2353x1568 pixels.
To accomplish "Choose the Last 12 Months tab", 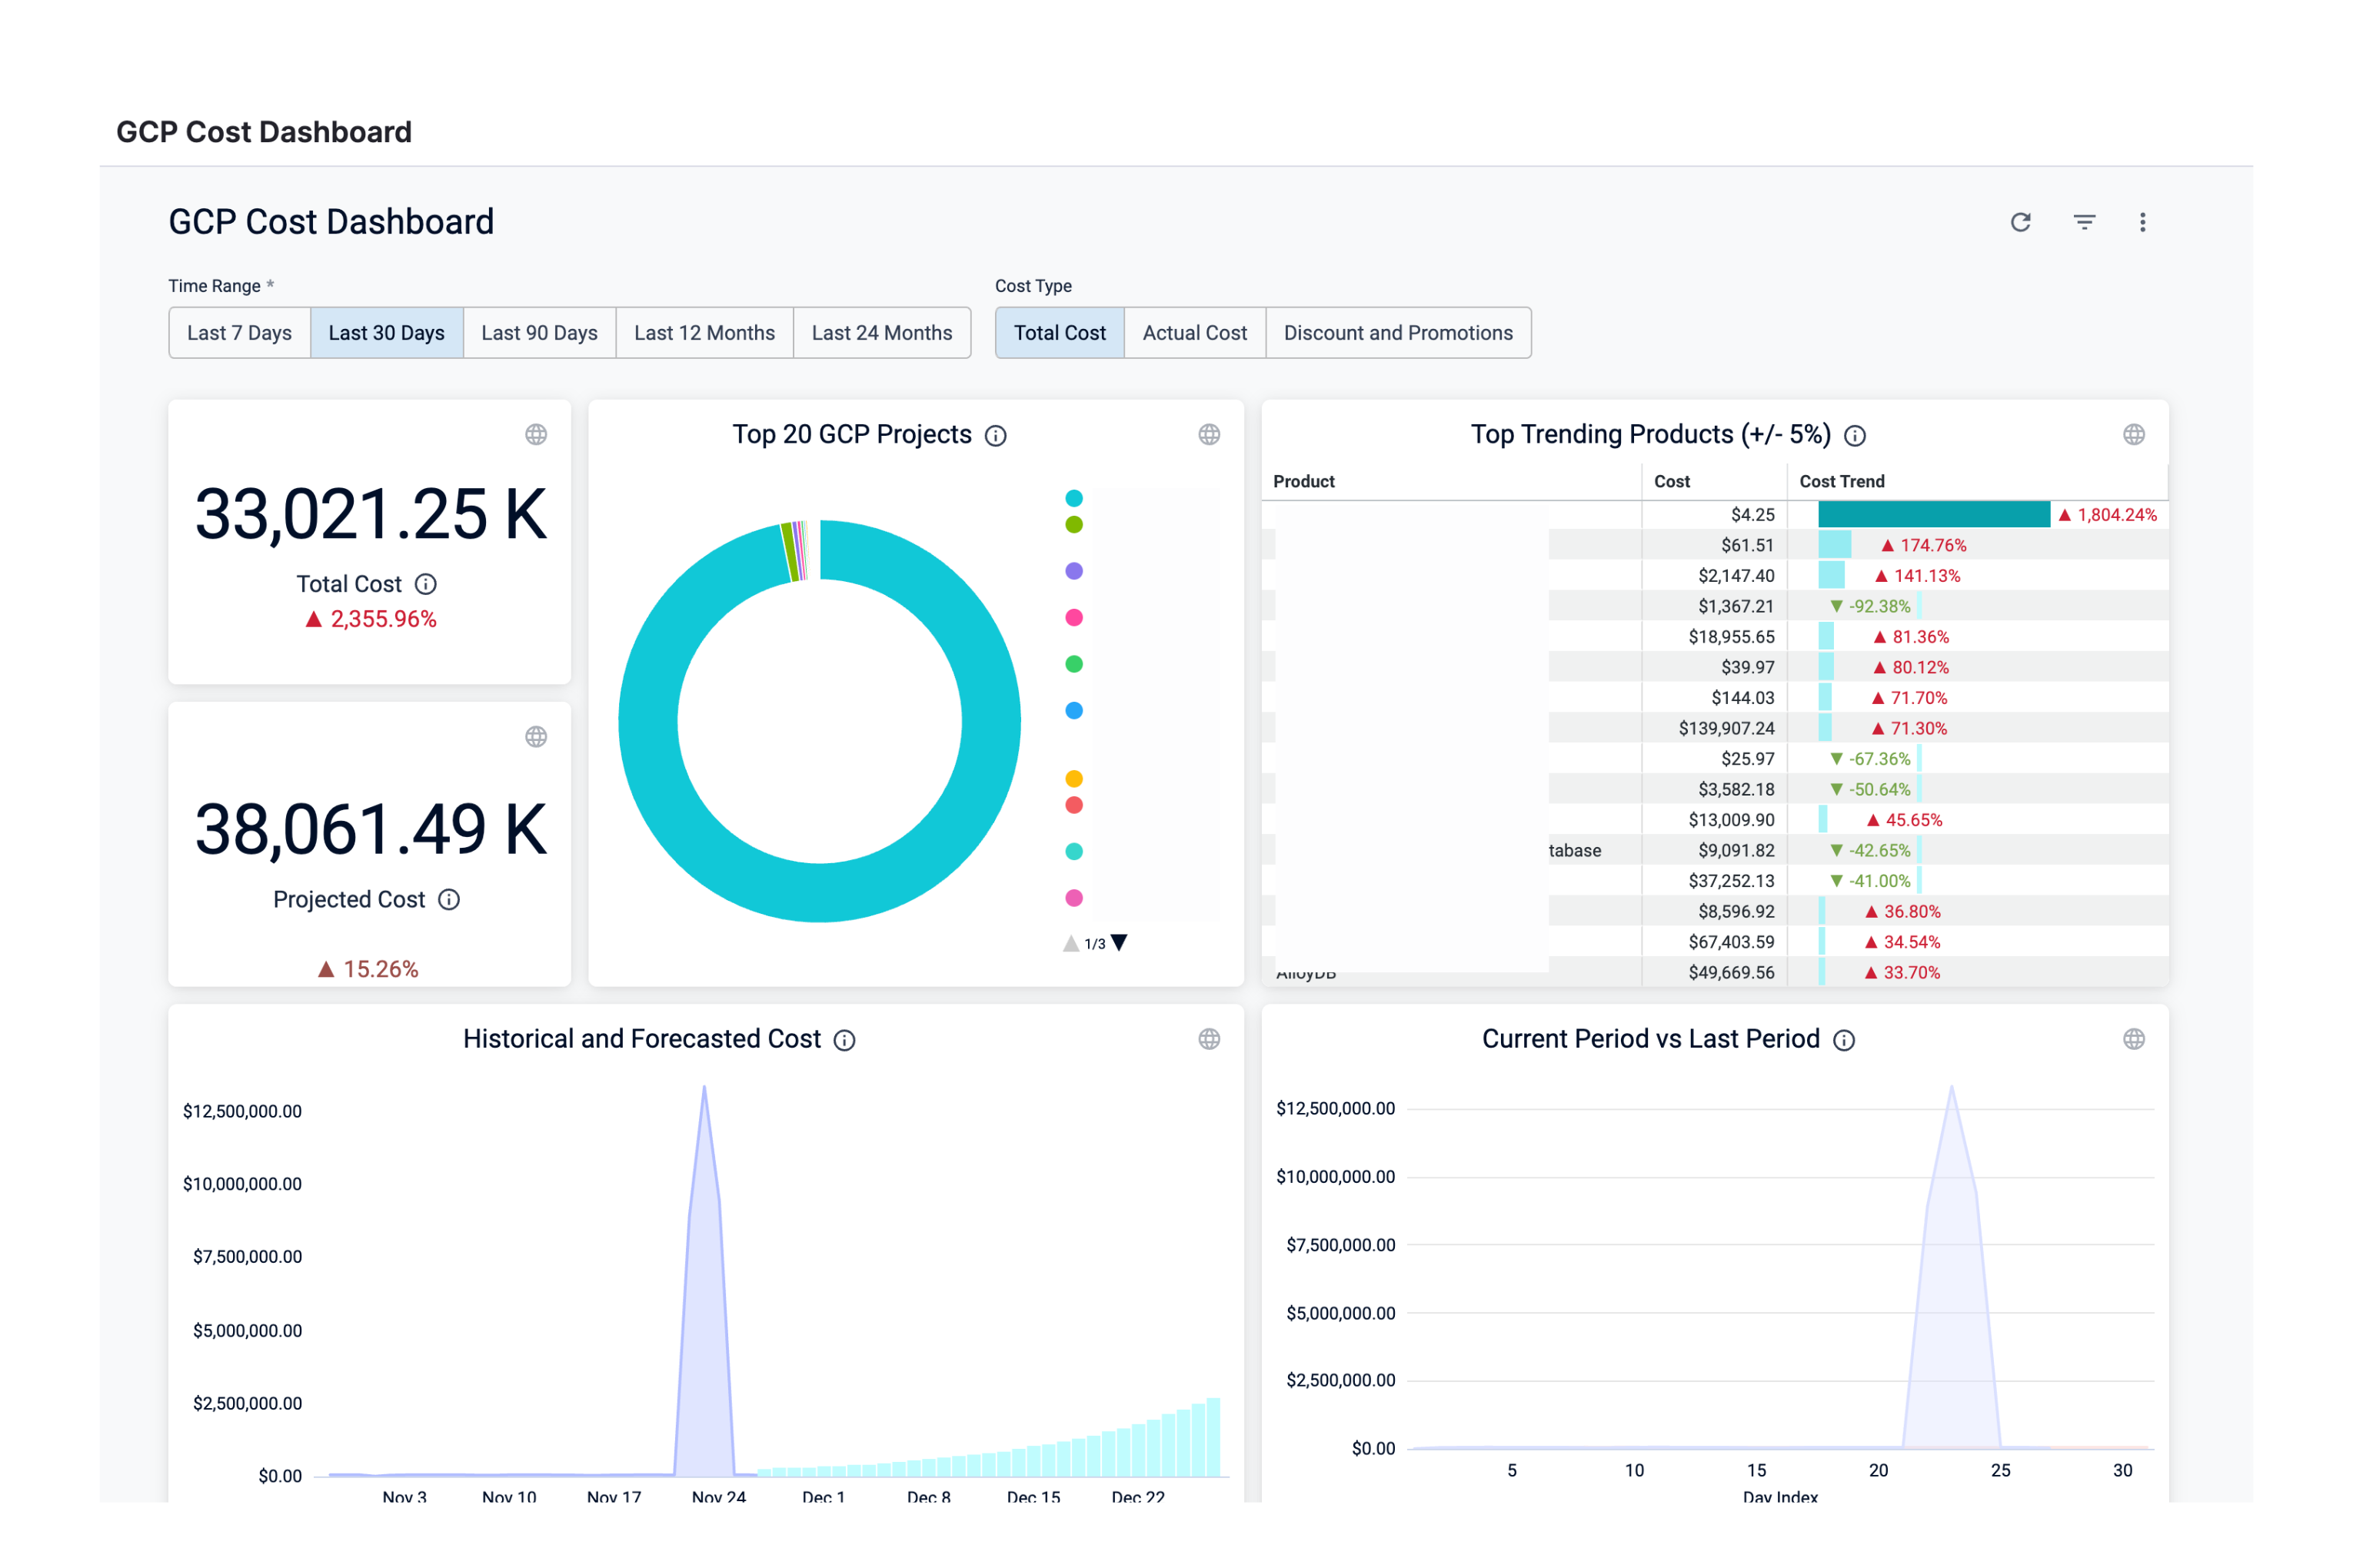I will [704, 333].
